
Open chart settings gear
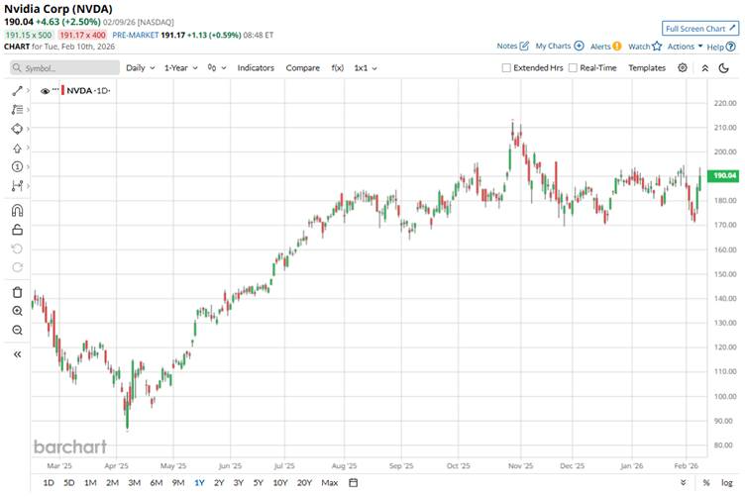[683, 67]
